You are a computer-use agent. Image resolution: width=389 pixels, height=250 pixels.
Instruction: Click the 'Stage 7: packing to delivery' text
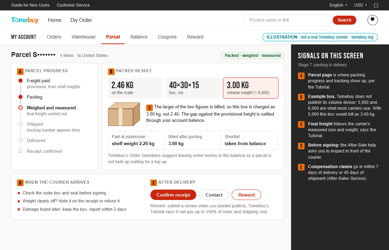322,65
